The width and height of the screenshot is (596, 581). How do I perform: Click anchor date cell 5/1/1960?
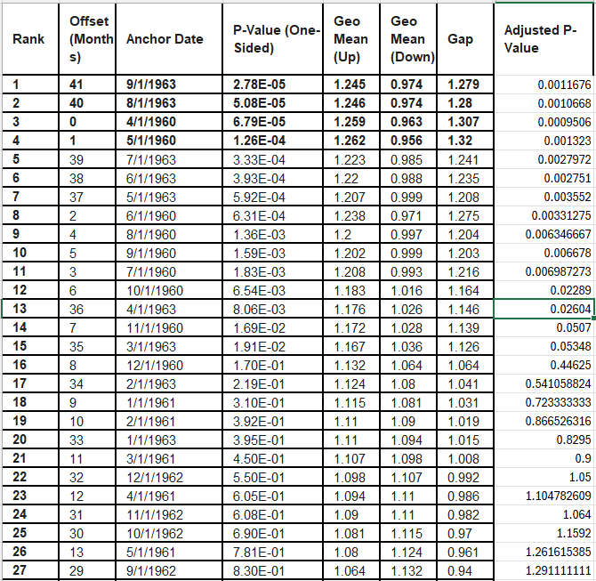(x=169, y=141)
